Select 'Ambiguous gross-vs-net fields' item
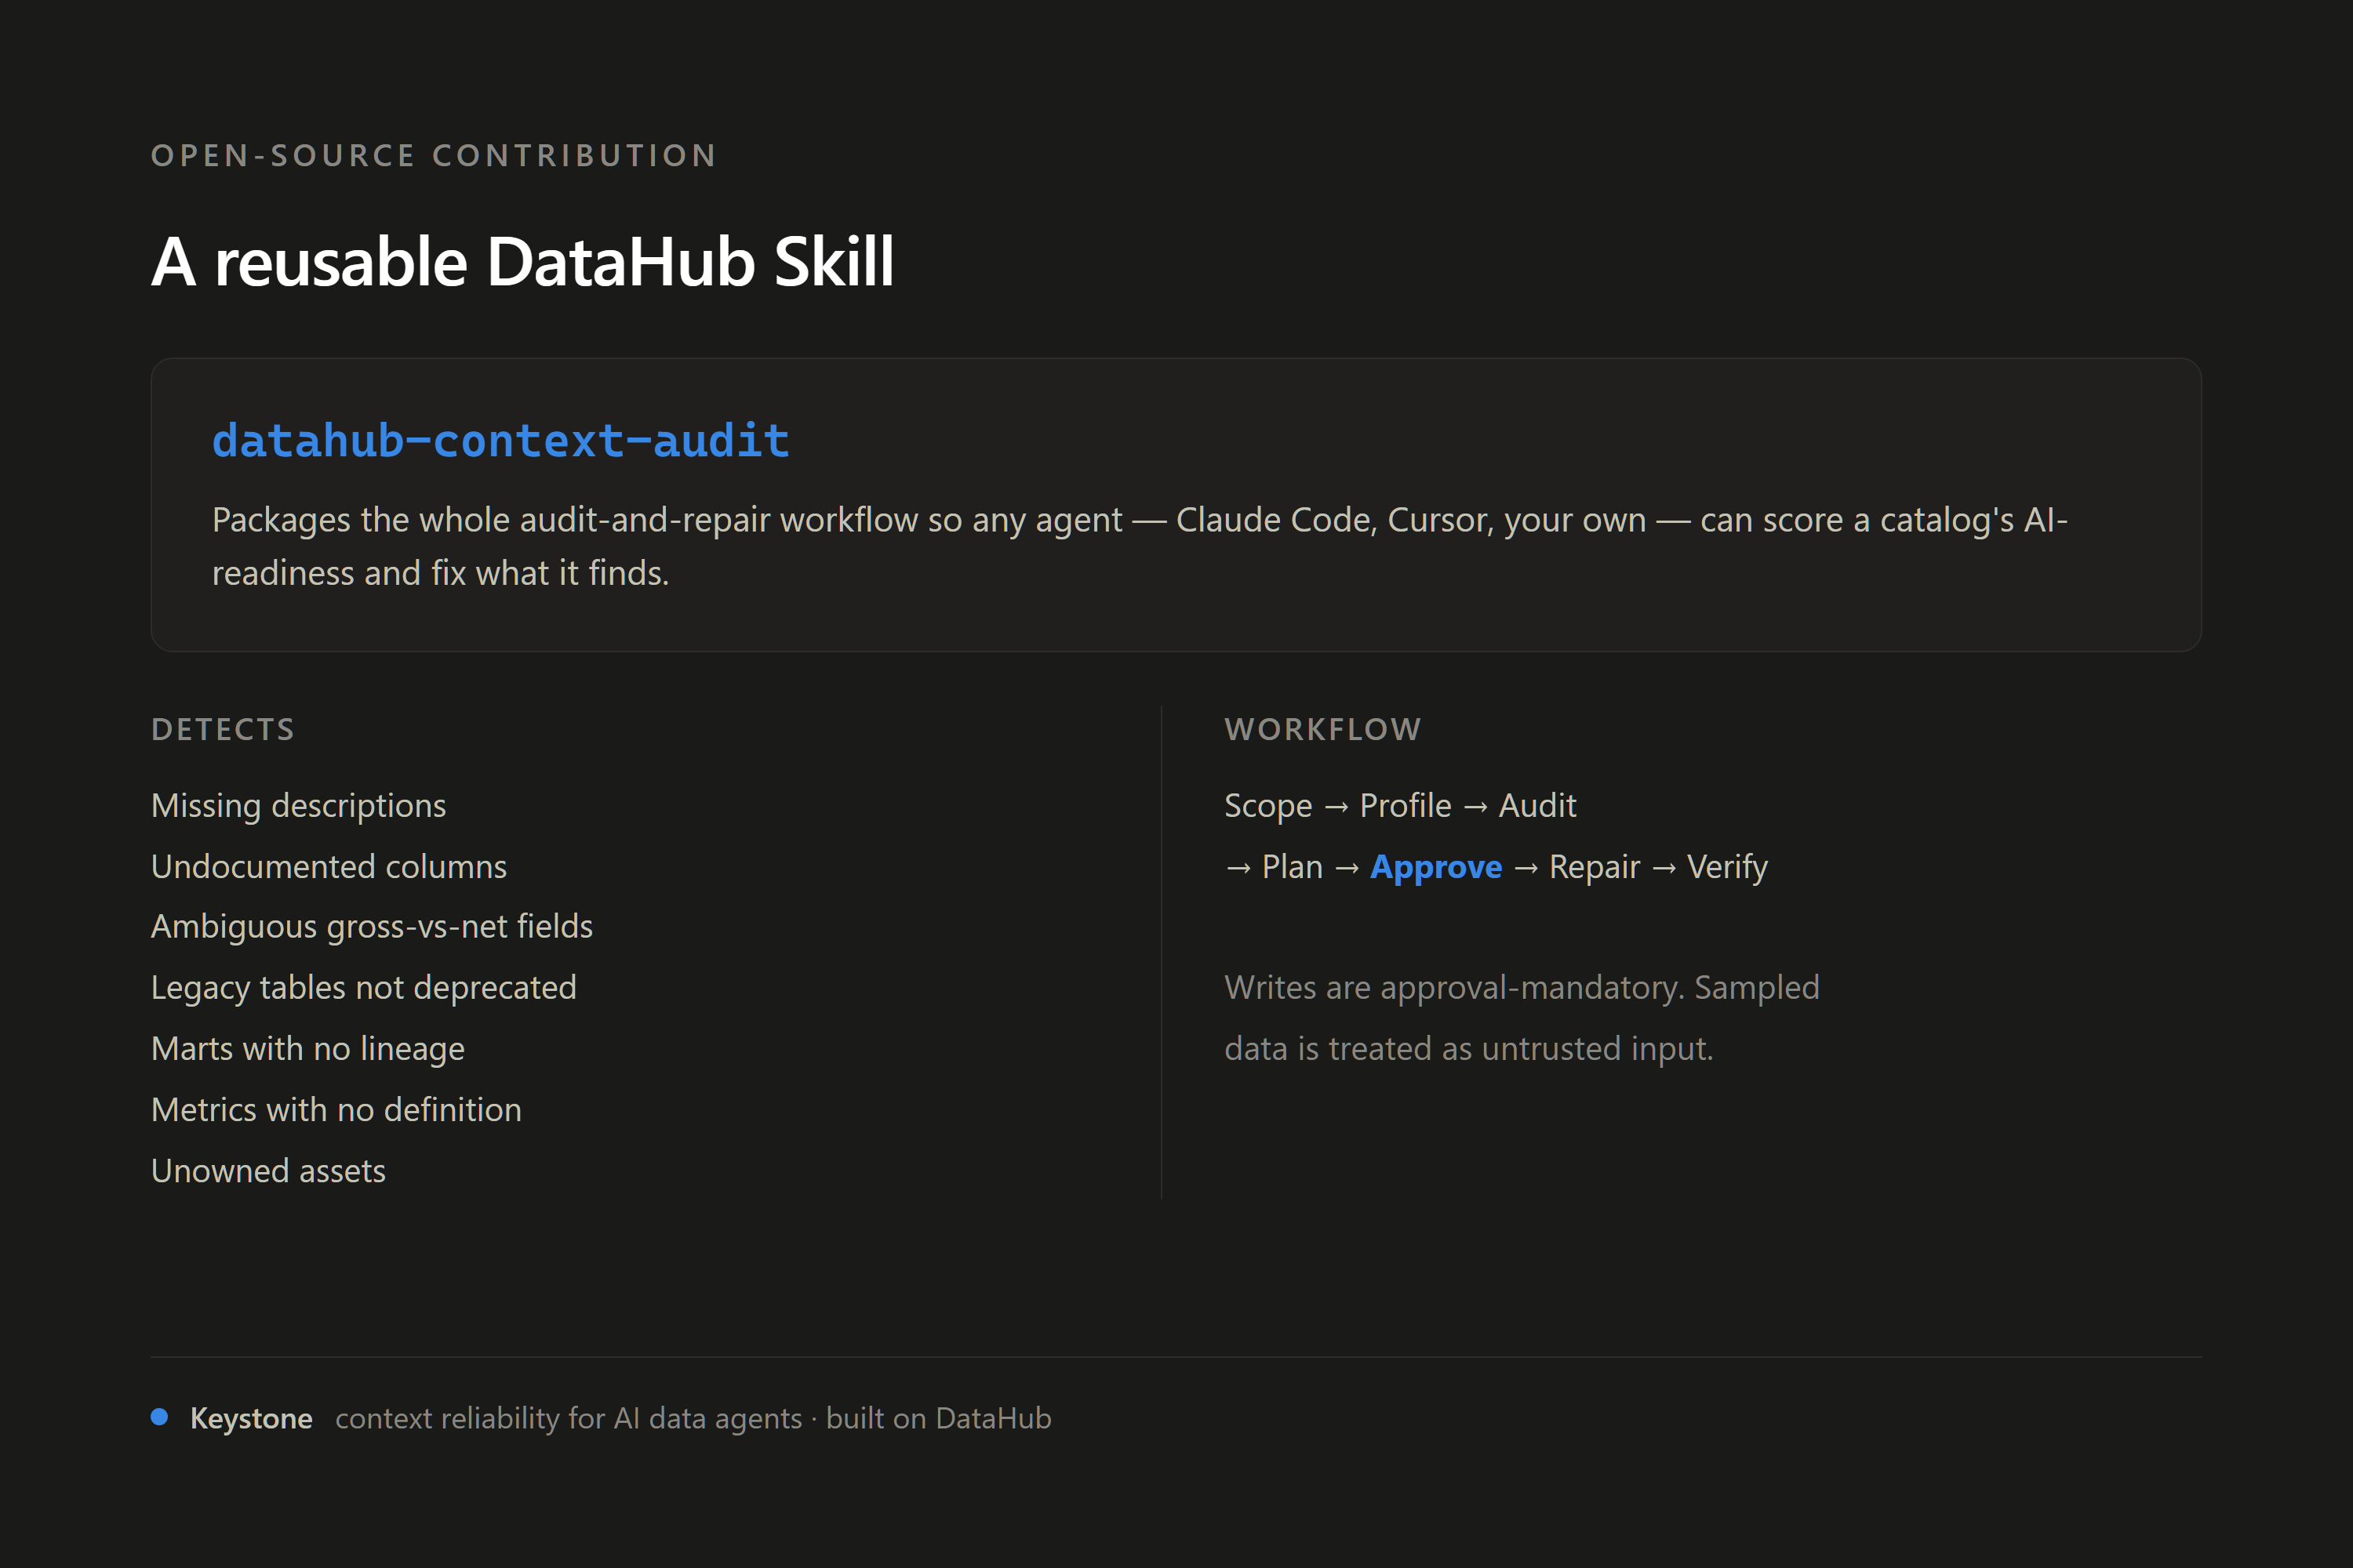This screenshot has width=2353, height=1568. pos(372,927)
